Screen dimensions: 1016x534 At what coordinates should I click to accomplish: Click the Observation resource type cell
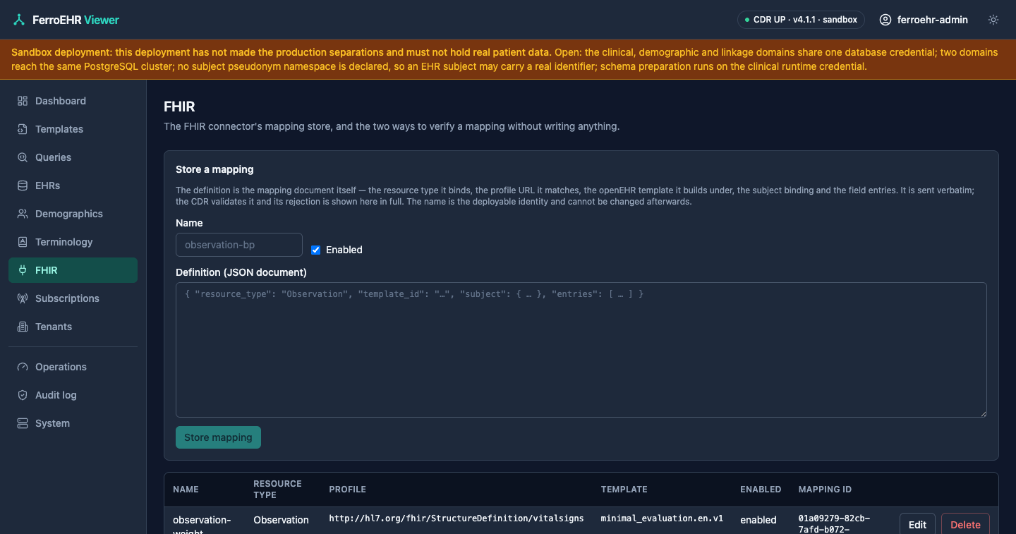click(x=281, y=520)
